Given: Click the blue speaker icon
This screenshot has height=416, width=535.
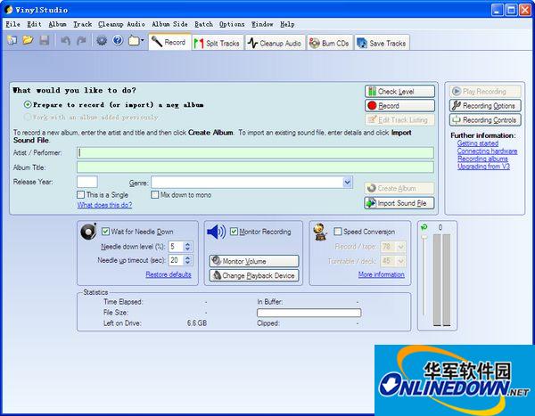Looking at the screenshot, I should (216, 232).
